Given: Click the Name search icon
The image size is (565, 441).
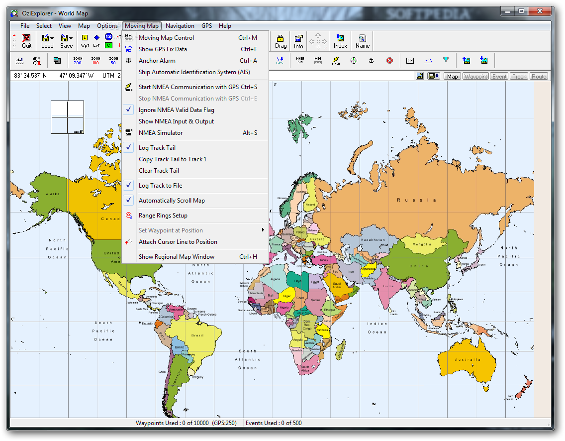Looking at the screenshot, I should pyautogui.click(x=363, y=41).
